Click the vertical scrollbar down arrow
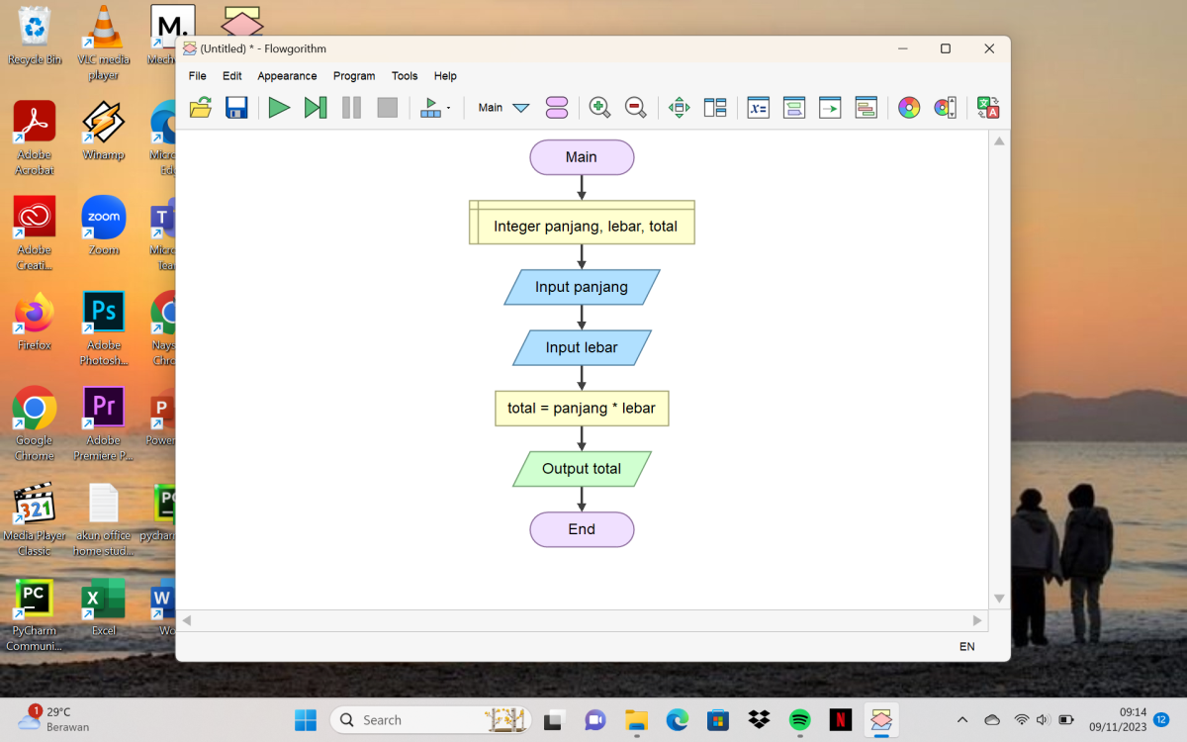 coord(999,599)
